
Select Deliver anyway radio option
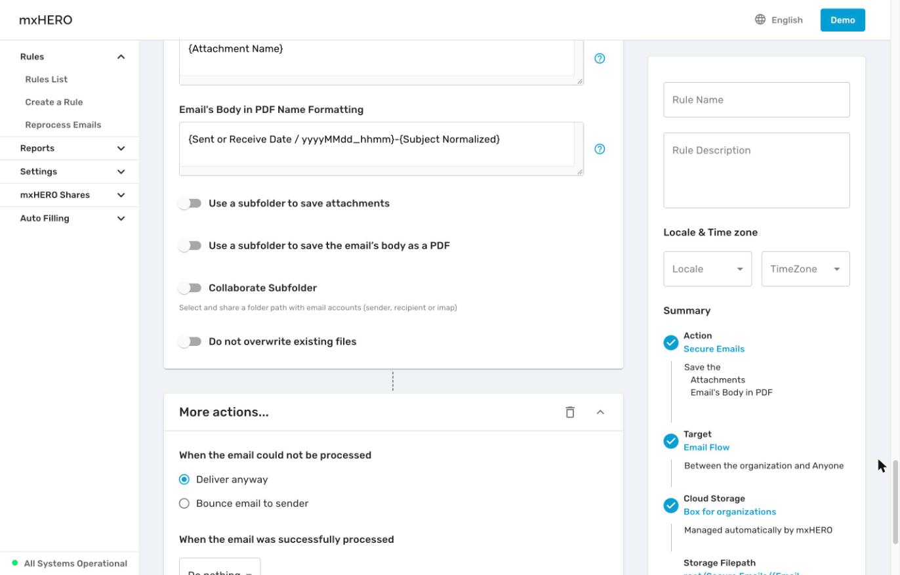184,480
